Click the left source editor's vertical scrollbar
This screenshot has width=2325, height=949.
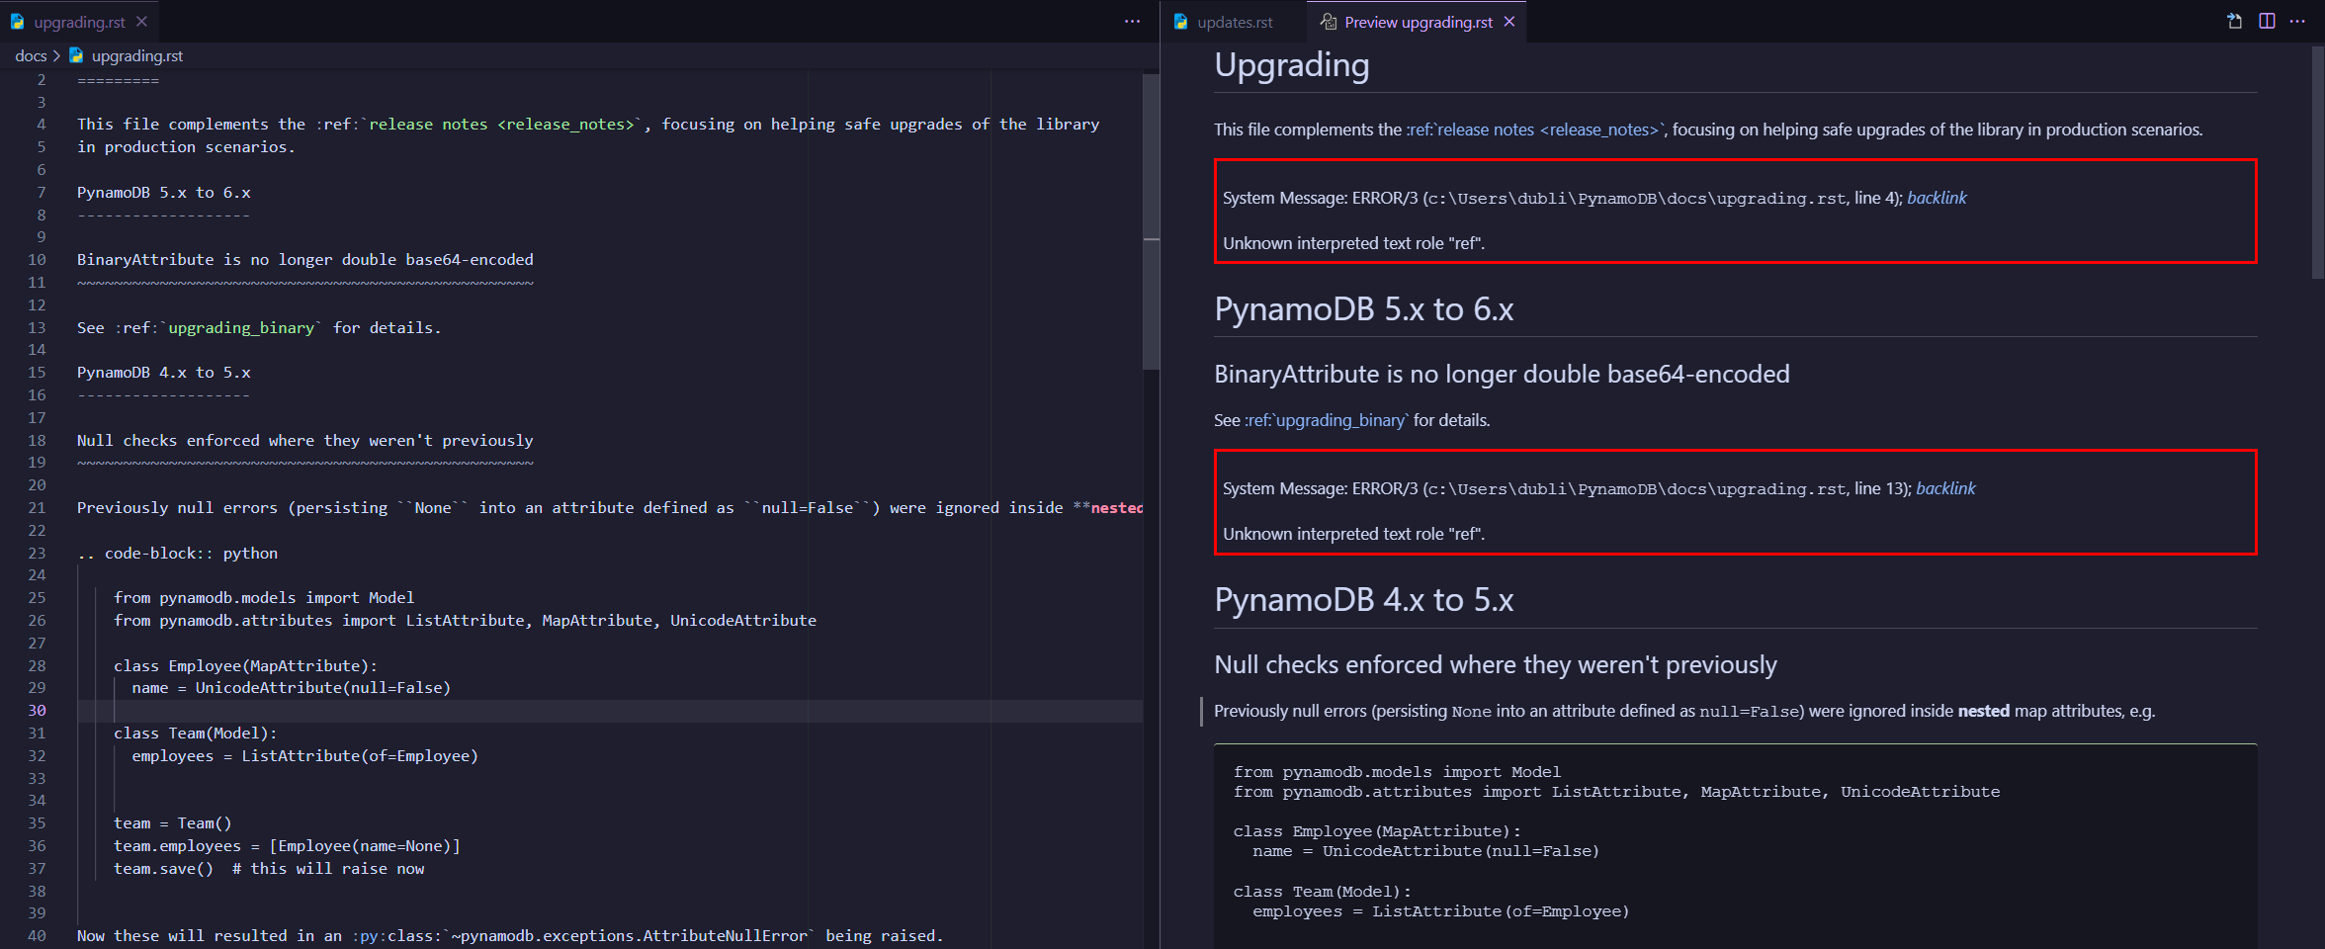point(1151,220)
